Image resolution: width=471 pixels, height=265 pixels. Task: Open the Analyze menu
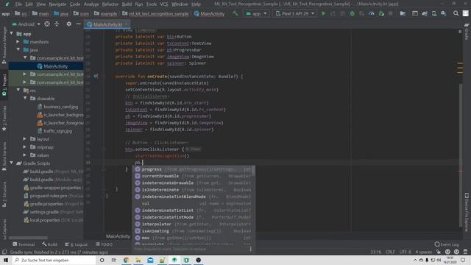coord(91,4)
